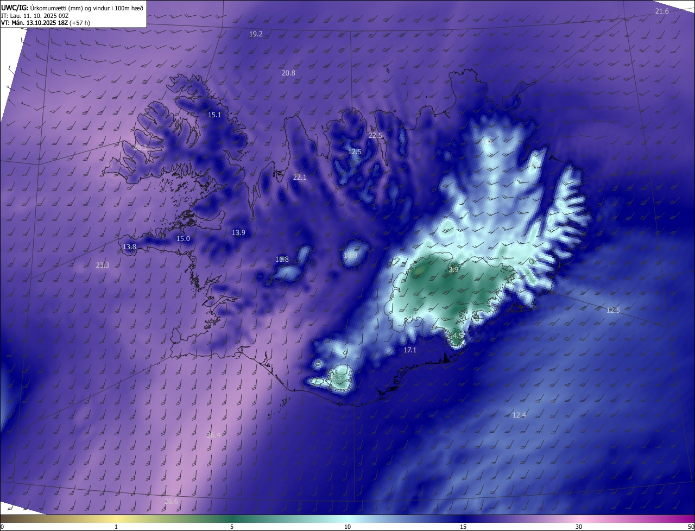The width and height of the screenshot is (695, 531).
Task: Click the 26.4 value south of Reykjanes
Action: (213, 435)
